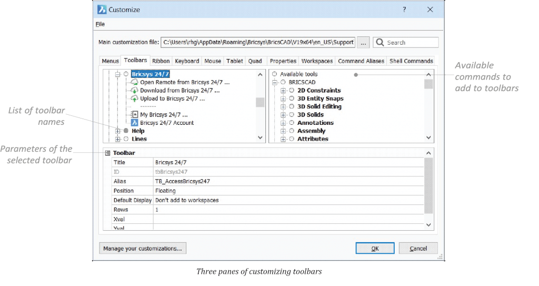Image resolution: width=539 pixels, height=286 pixels.
Task: Click the browse ellipsis button
Action: click(363, 42)
